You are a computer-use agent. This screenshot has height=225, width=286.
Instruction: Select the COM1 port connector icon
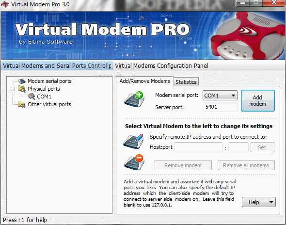pos(32,96)
